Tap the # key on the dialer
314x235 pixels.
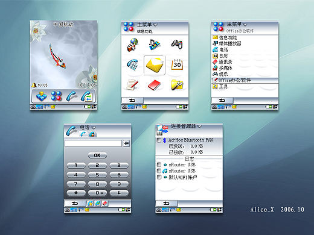[x=119, y=193]
